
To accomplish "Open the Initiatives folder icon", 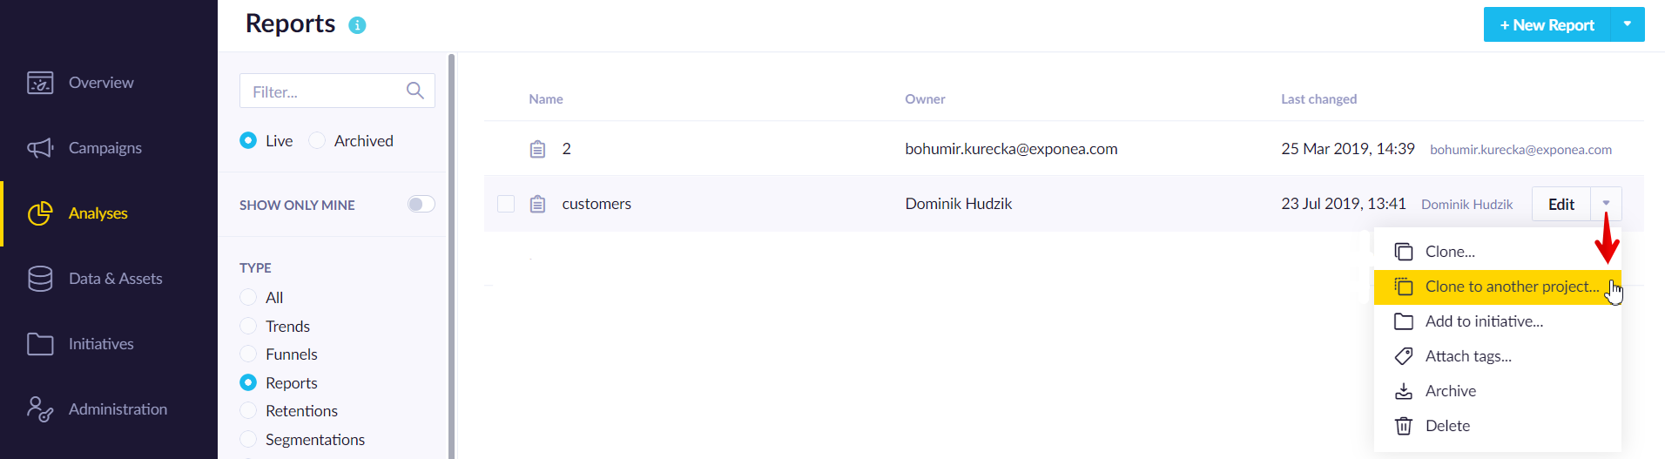I will pos(40,344).
